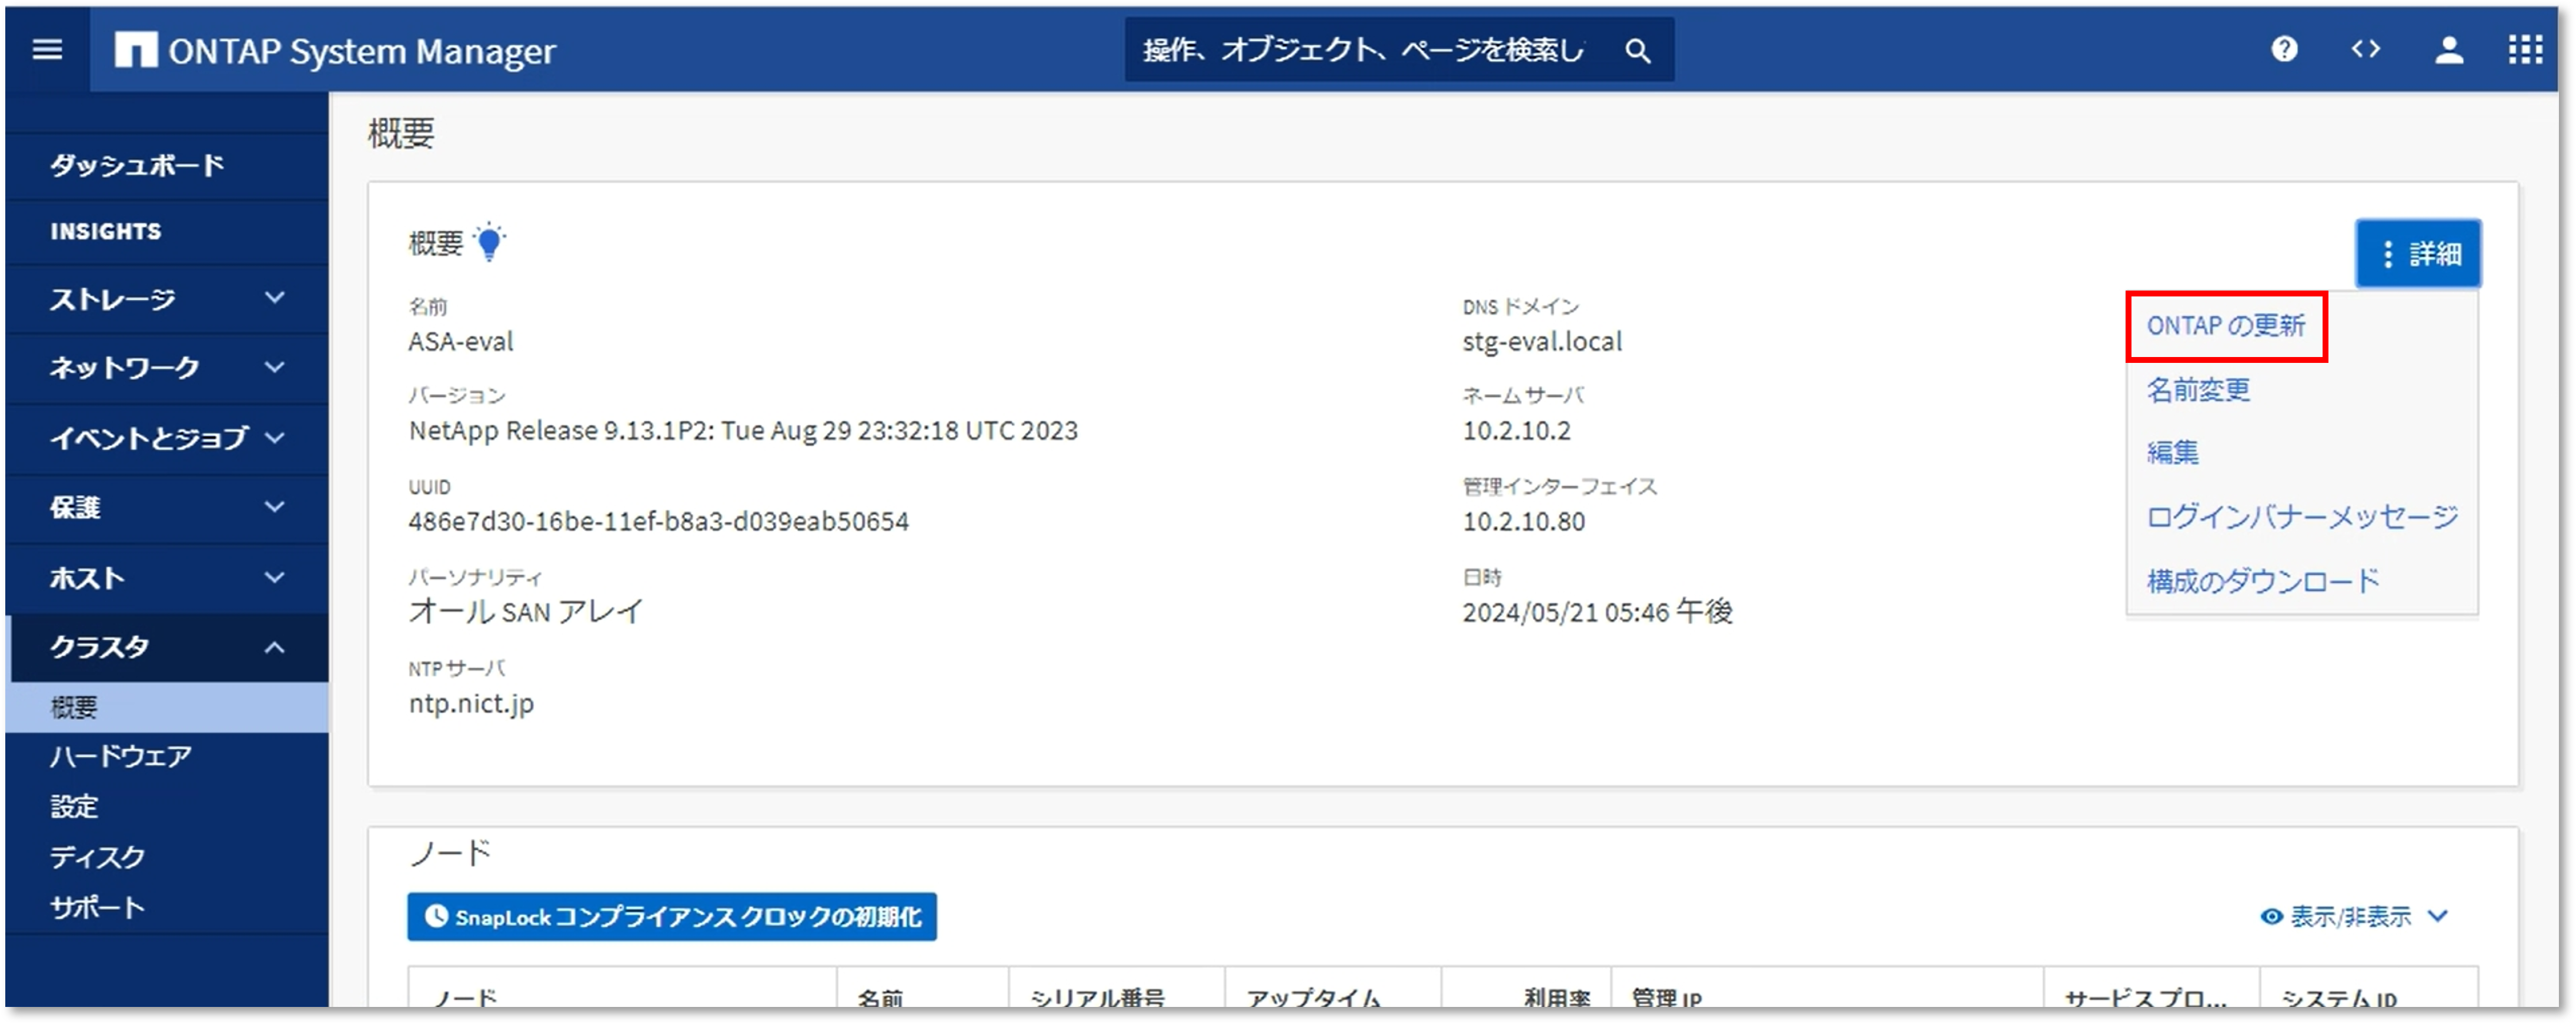2576x1024 pixels.
Task: Click the clock icon in SnapLock button
Action: (x=436, y=915)
